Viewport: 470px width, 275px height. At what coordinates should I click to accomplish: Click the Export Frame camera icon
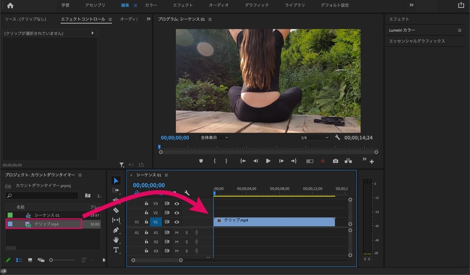pos(335,161)
